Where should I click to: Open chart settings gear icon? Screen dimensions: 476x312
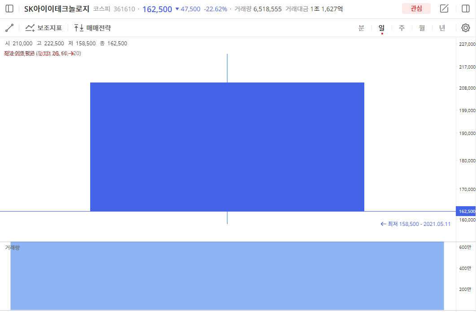pyautogui.click(x=466, y=28)
